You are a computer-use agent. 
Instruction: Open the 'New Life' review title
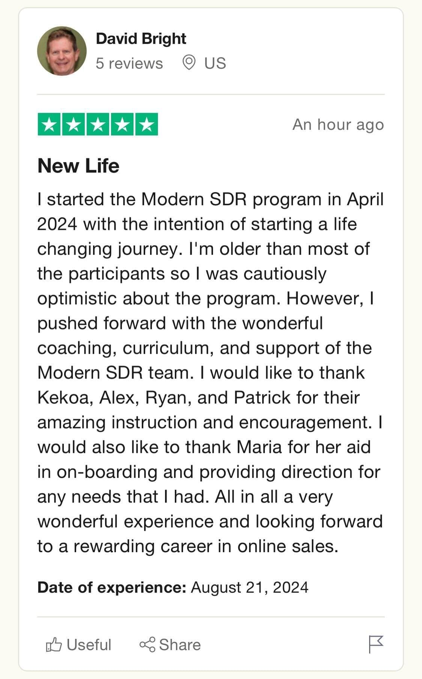(x=78, y=165)
